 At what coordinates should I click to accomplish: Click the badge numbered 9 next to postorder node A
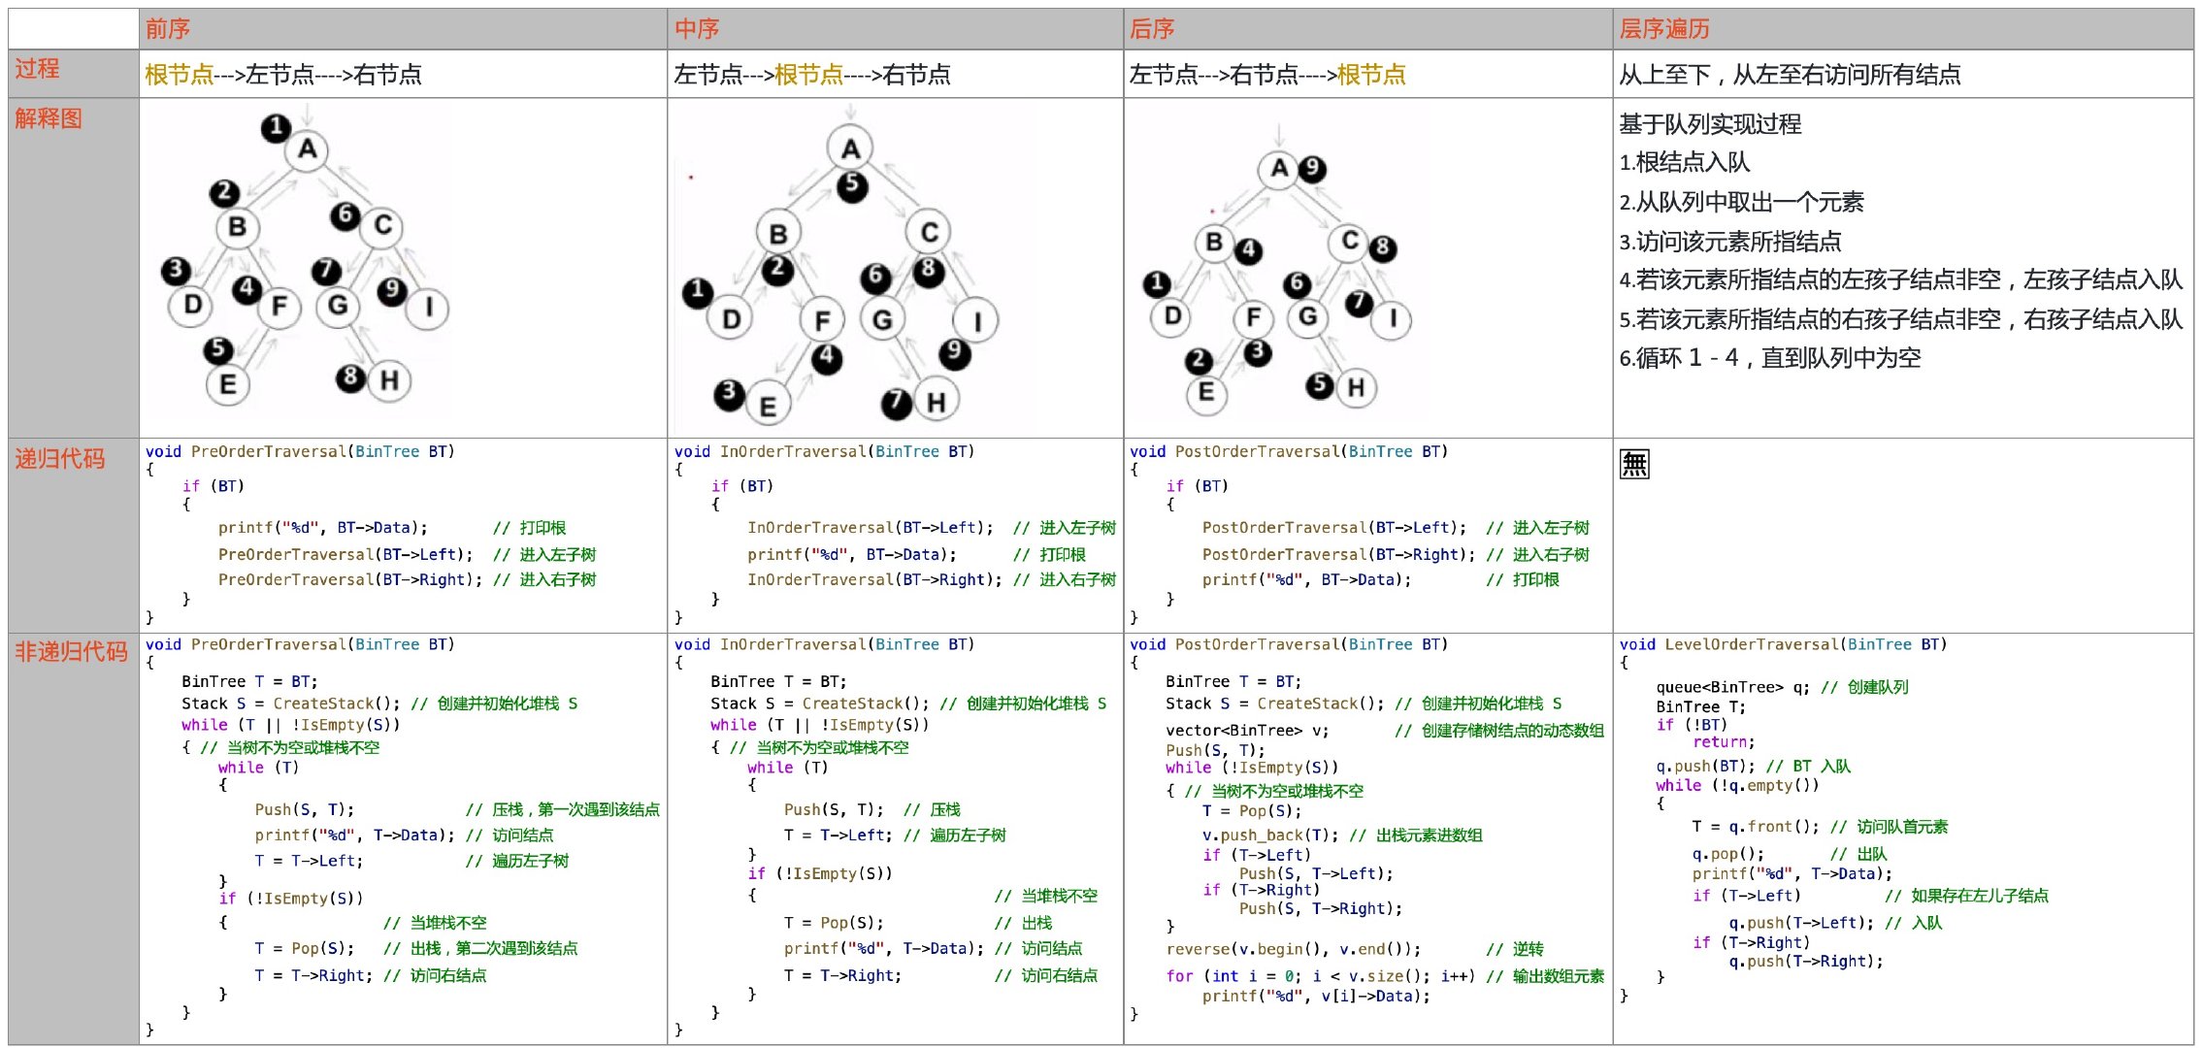(1313, 167)
